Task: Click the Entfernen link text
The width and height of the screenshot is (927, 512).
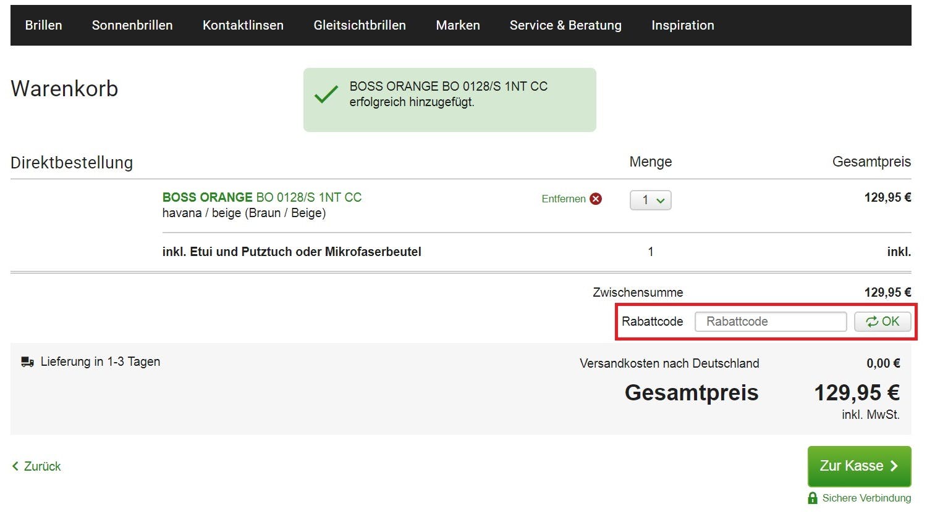Action: click(564, 199)
